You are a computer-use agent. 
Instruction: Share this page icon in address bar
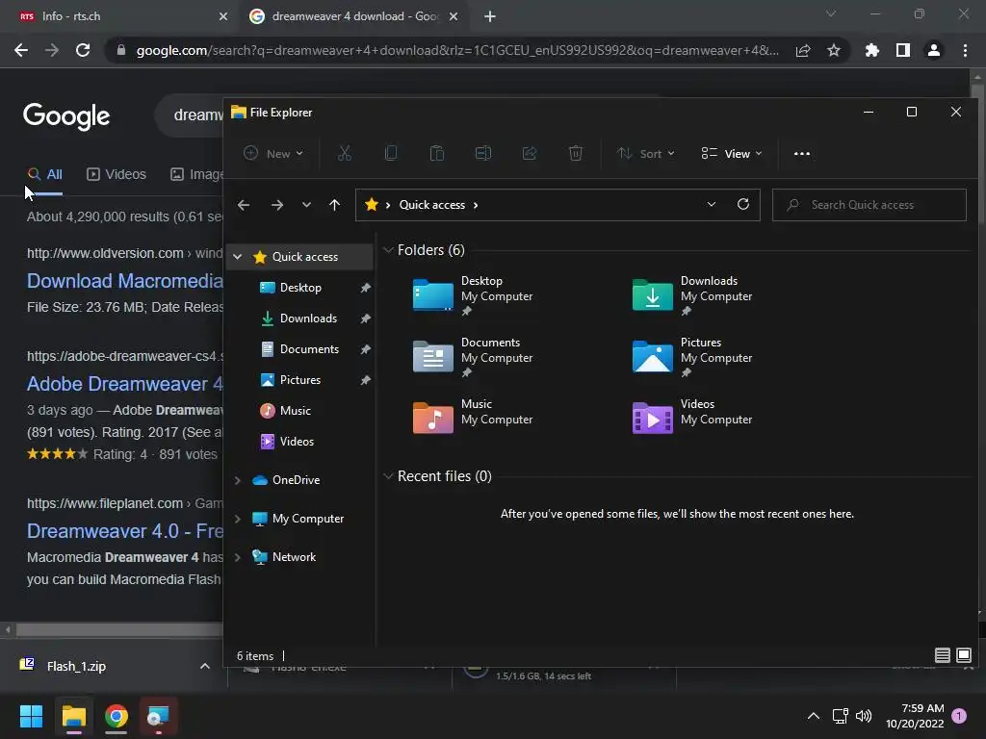click(x=803, y=50)
